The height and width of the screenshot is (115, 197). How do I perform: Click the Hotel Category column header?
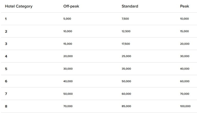click(x=18, y=6)
